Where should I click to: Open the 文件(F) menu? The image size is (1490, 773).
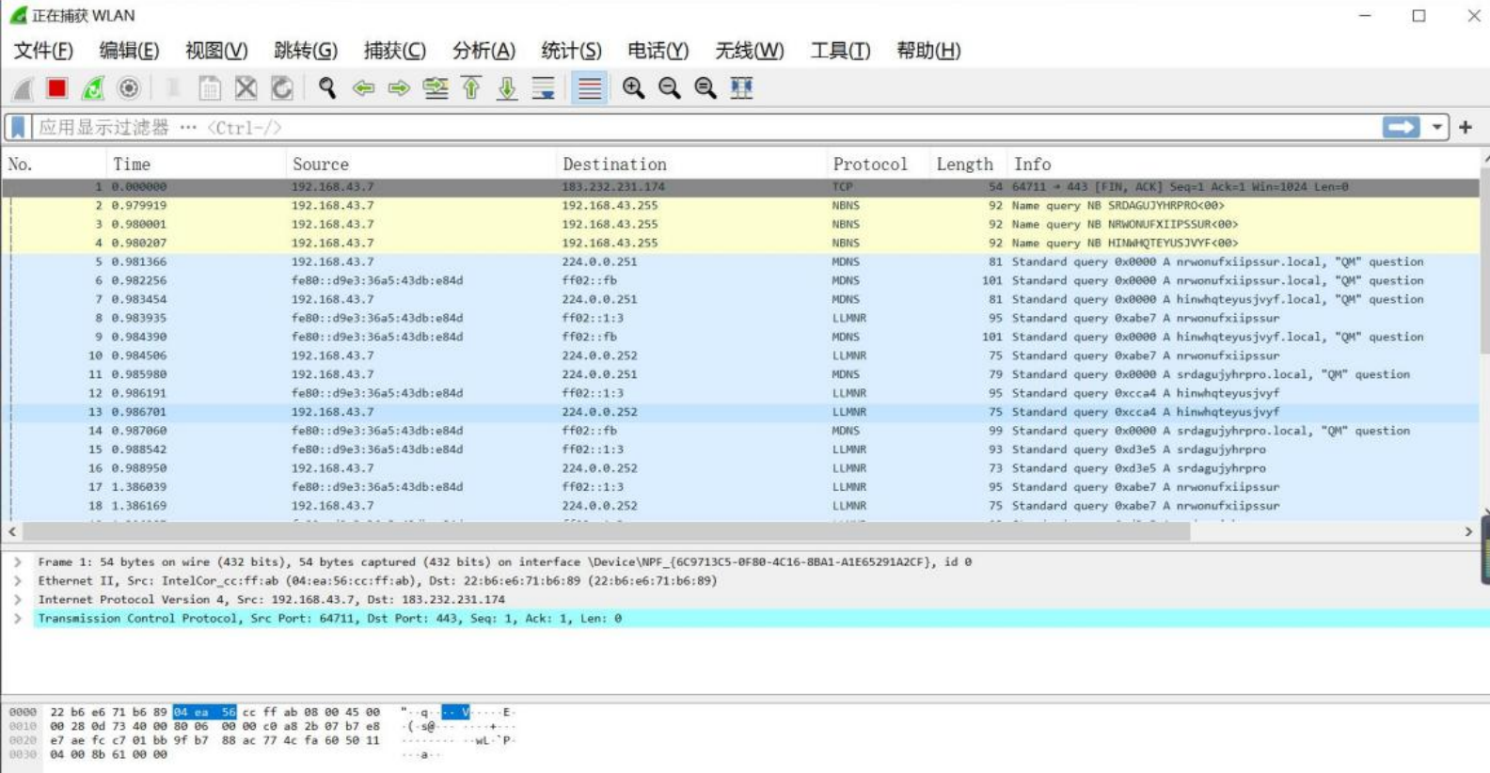(43, 51)
